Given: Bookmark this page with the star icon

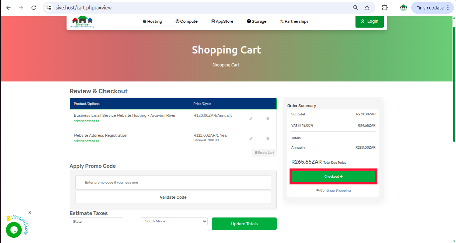Looking at the screenshot, I should (367, 8).
